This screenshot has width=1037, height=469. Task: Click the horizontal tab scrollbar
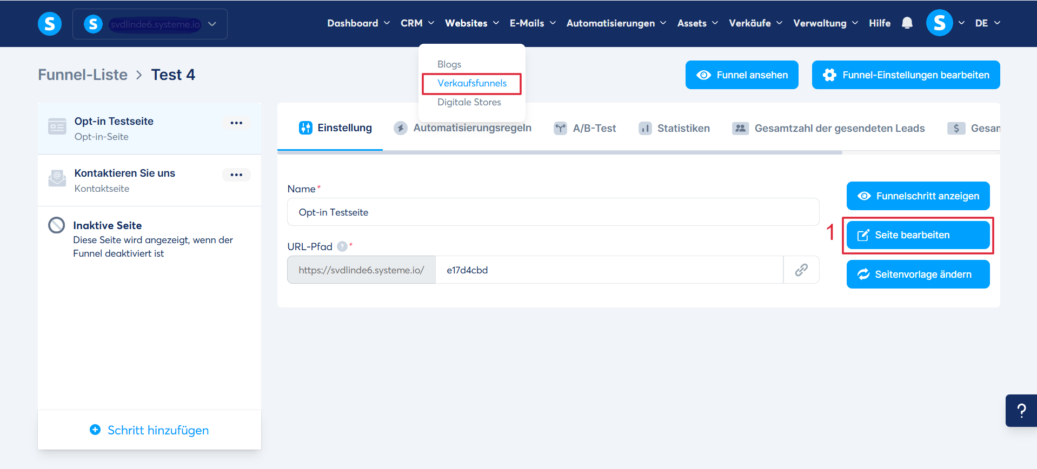click(560, 153)
